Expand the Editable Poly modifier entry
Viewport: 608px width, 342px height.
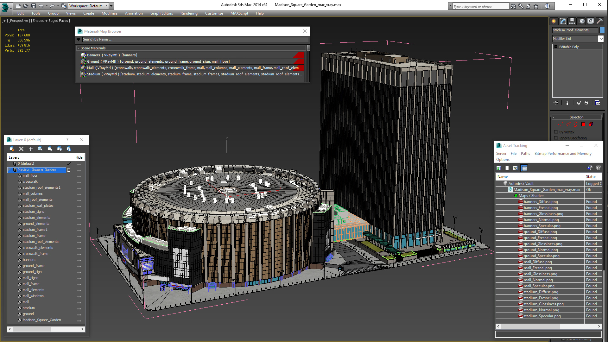[x=556, y=47]
